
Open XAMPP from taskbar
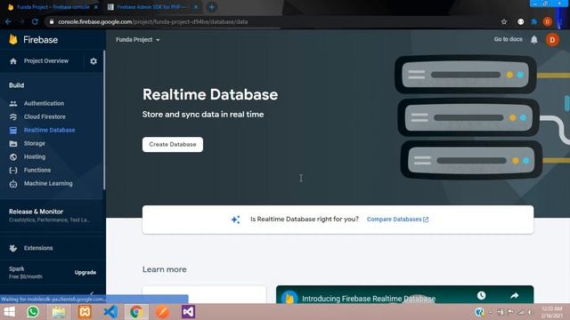pyautogui.click(x=85, y=312)
